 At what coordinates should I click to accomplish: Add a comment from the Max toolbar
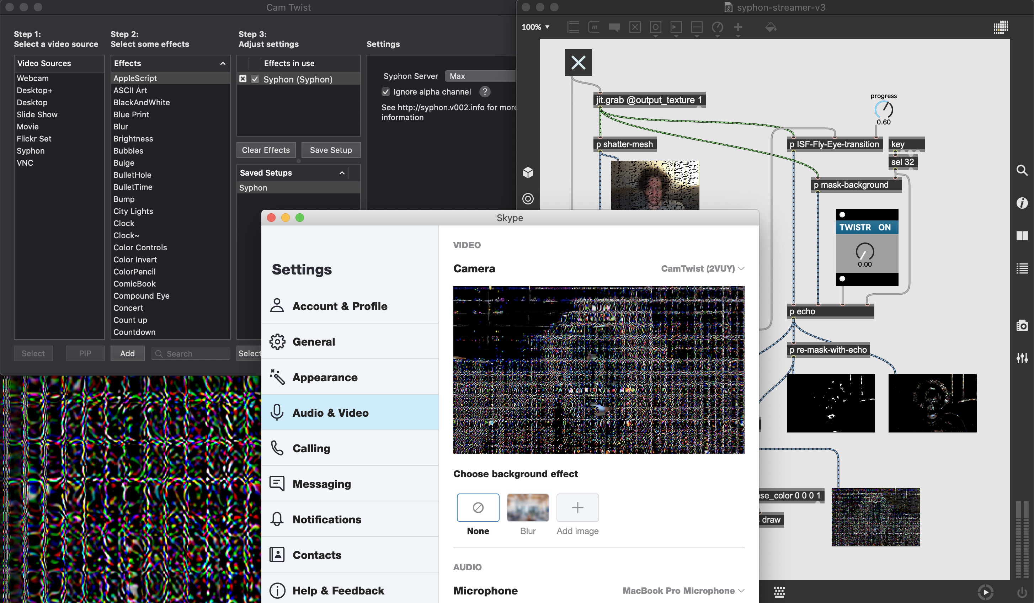tap(614, 27)
